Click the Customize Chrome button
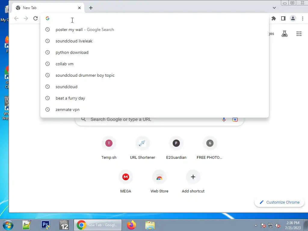308x231 pixels. click(279, 202)
